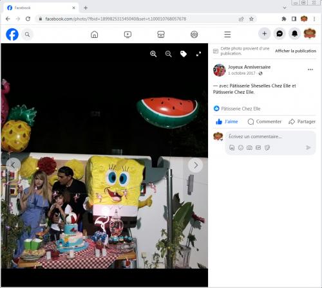Open the Watch video tab icon
Image resolution: width=322 pixels, height=288 pixels.
point(128,34)
